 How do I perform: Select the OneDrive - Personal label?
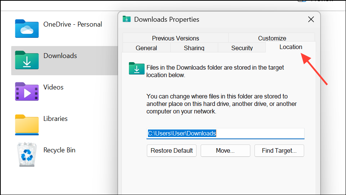click(72, 24)
